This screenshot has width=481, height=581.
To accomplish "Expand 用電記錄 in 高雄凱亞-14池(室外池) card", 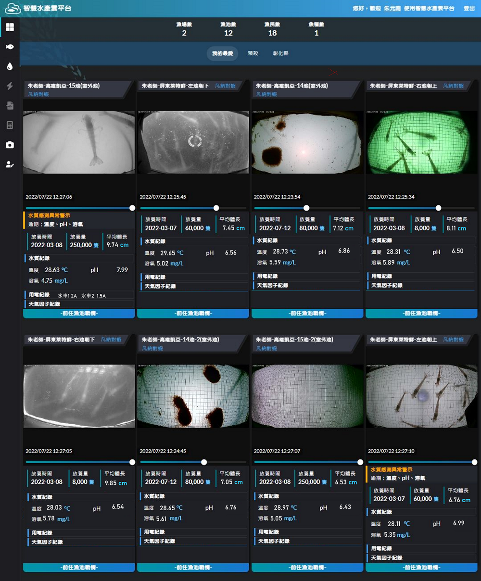I will pyautogui.click(x=267, y=276).
